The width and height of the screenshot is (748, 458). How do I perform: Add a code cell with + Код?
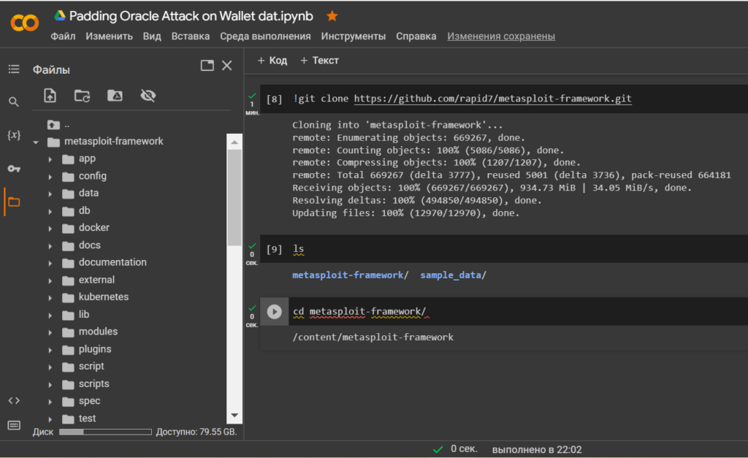pyautogui.click(x=272, y=61)
